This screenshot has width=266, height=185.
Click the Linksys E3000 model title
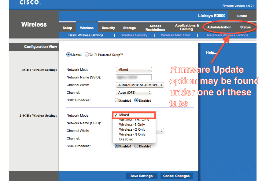(x=212, y=16)
